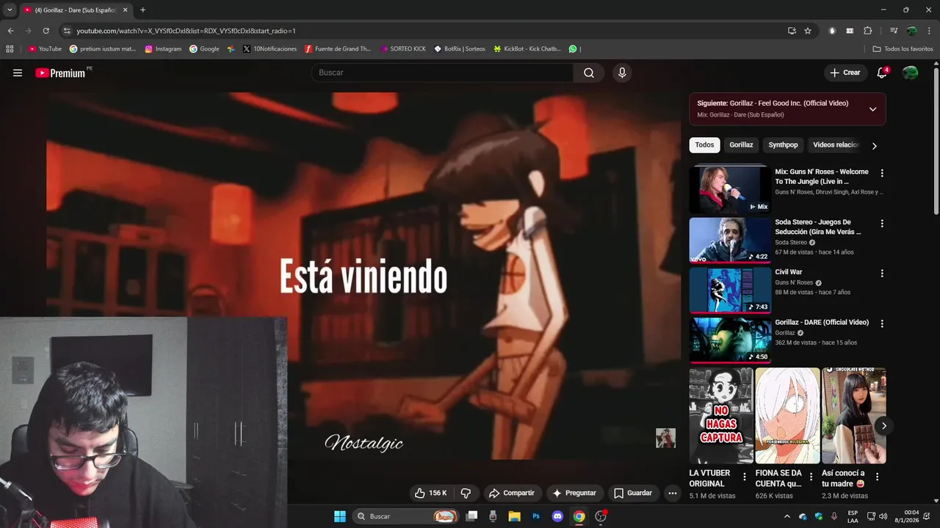Select the Todos filter chip
The height and width of the screenshot is (528, 940).
tap(704, 145)
